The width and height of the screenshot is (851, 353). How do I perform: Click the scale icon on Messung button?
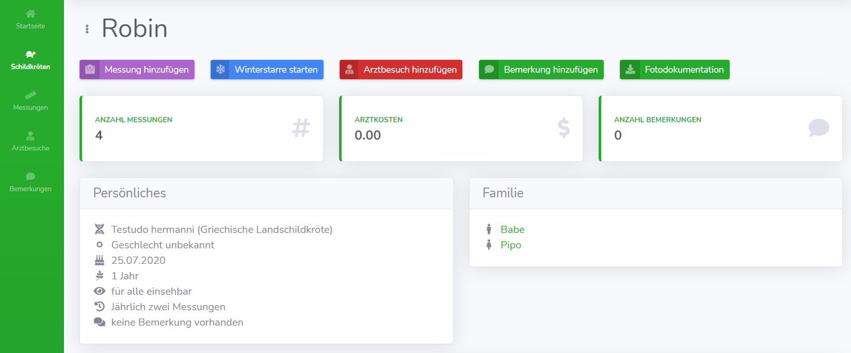click(x=90, y=70)
